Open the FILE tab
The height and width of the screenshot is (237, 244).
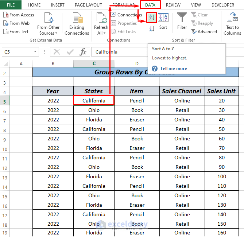click(11, 5)
